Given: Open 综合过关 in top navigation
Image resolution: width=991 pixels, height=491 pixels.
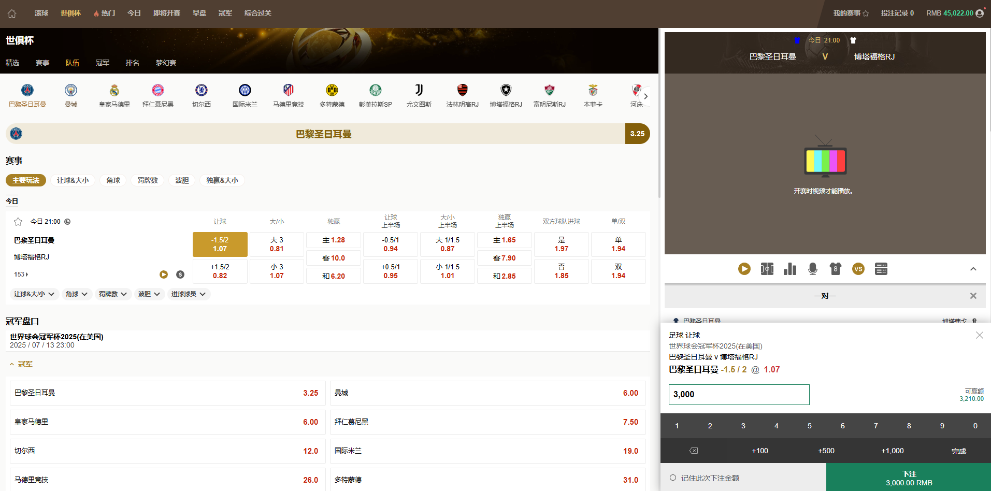Looking at the screenshot, I should click(258, 13).
